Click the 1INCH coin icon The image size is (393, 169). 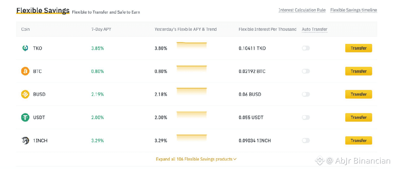(x=25, y=141)
